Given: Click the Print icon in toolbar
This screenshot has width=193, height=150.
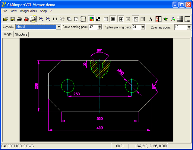Looking at the screenshot, I should pyautogui.click(x=19, y=19).
